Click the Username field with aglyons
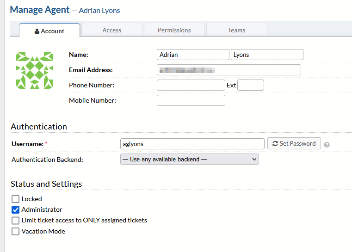The height and width of the screenshot is (252, 352). click(192, 144)
